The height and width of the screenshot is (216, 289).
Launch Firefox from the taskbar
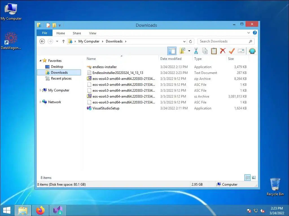40,210
